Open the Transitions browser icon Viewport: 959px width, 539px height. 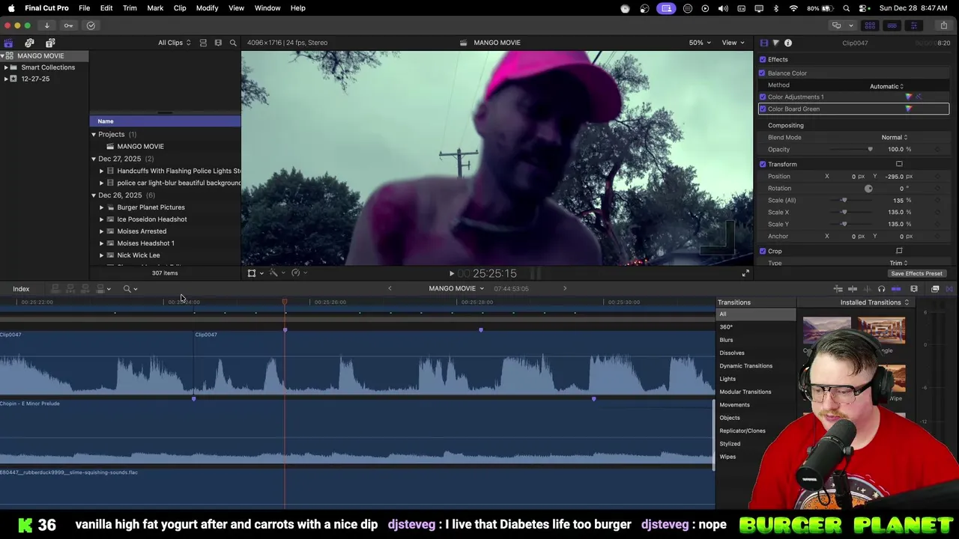point(949,289)
